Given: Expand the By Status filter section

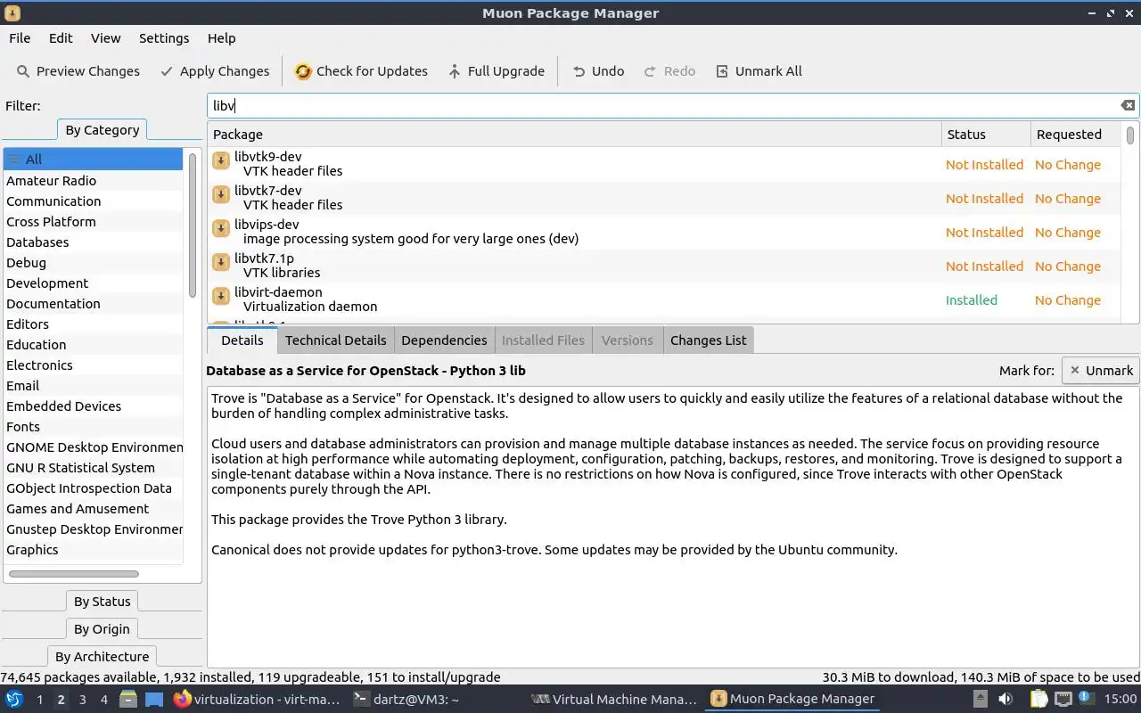Looking at the screenshot, I should click(102, 602).
